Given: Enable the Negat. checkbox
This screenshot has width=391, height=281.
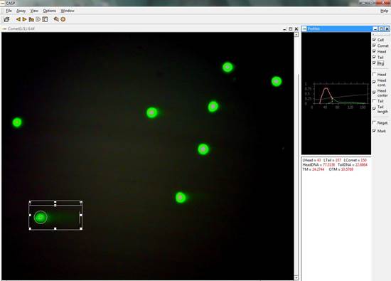Looking at the screenshot, I should (x=374, y=122).
